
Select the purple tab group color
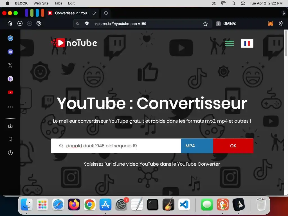coord(27,13)
